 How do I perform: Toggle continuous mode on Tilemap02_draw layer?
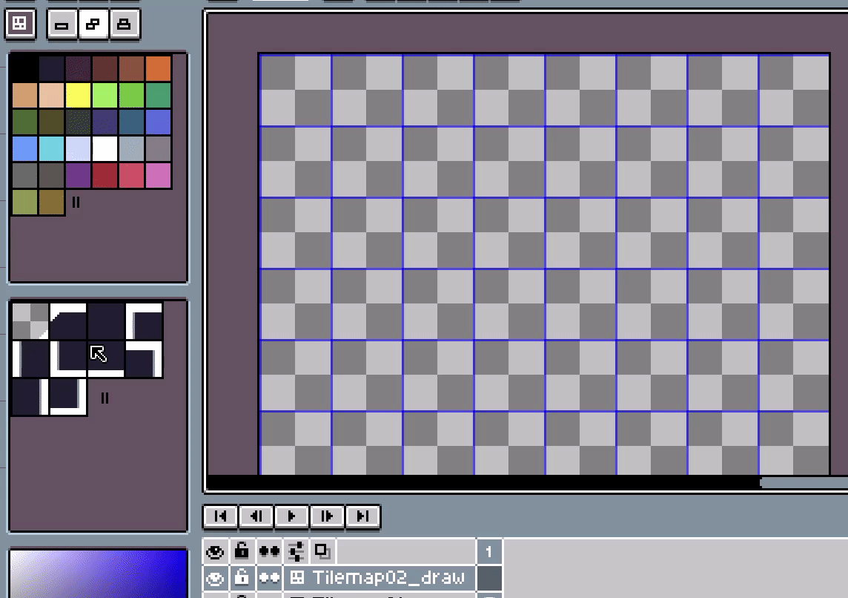click(x=269, y=578)
